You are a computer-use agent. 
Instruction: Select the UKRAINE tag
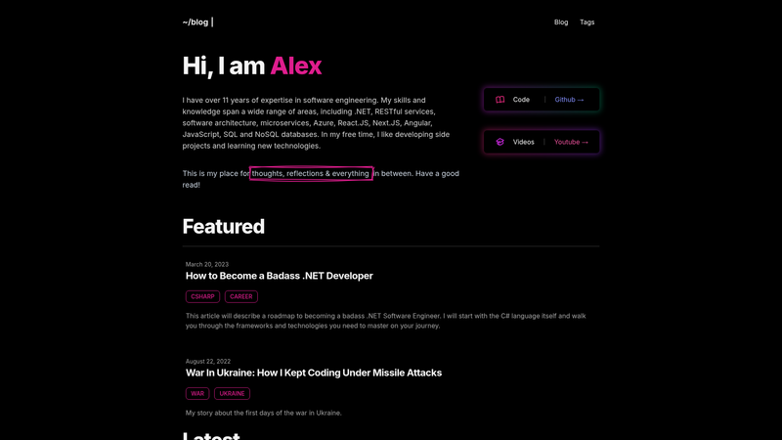point(232,394)
